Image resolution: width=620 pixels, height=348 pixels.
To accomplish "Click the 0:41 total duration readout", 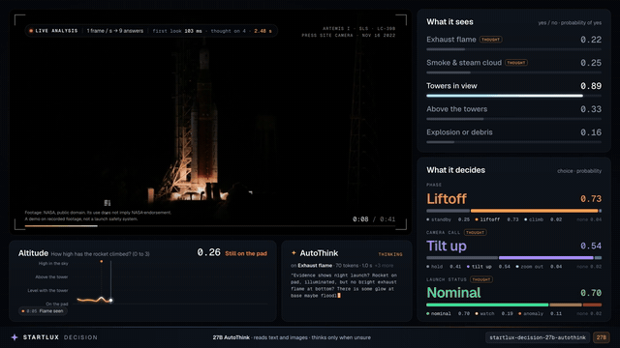I will pos(387,219).
